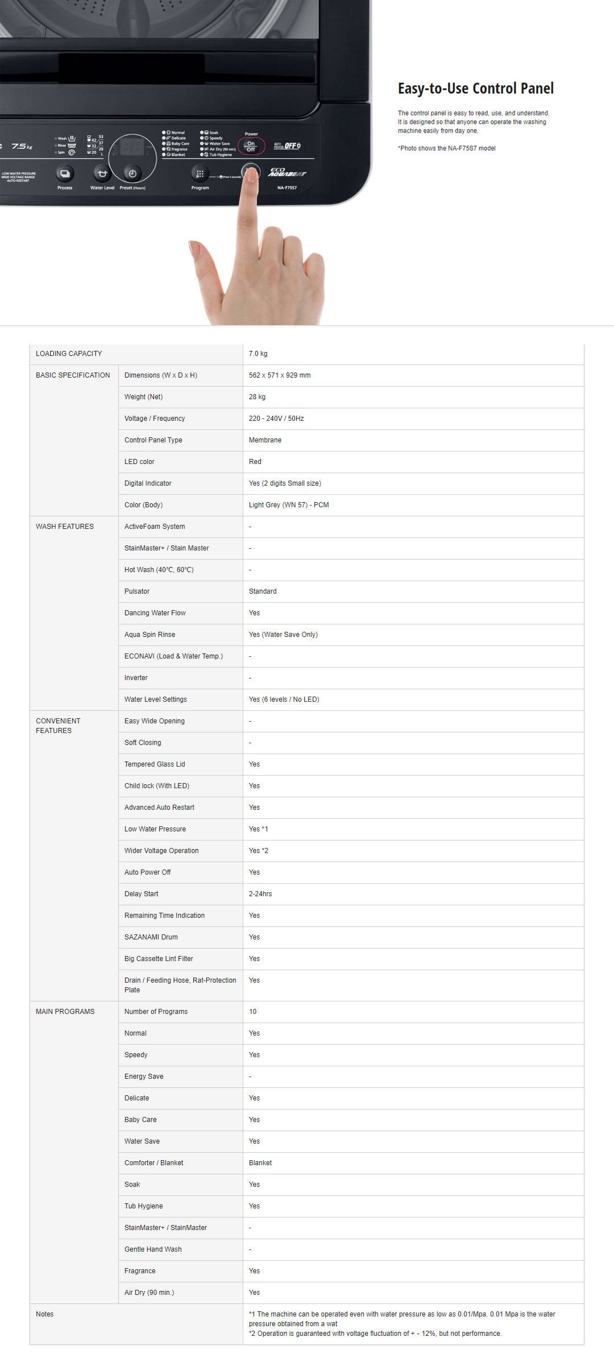Viewport: 614px width, 1362px height.
Task: Click the LOADING CAPACITY row label
Action: [x=69, y=354]
